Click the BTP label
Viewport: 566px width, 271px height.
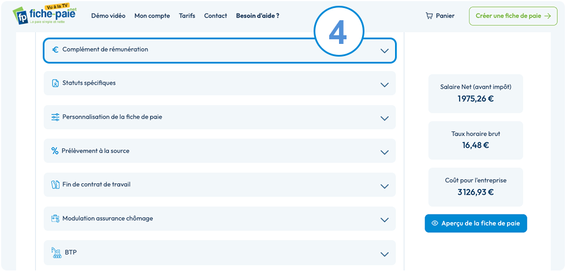(70, 252)
